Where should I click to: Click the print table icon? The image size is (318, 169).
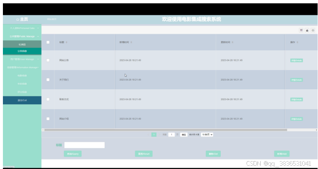pos(313,30)
